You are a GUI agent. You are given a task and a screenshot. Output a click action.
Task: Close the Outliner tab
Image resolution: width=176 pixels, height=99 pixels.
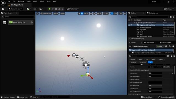144,13
